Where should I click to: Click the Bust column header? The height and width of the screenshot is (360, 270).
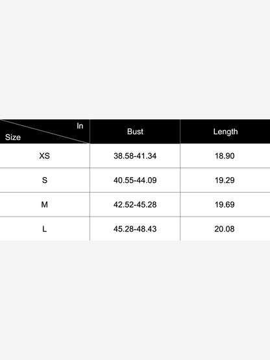point(135,132)
